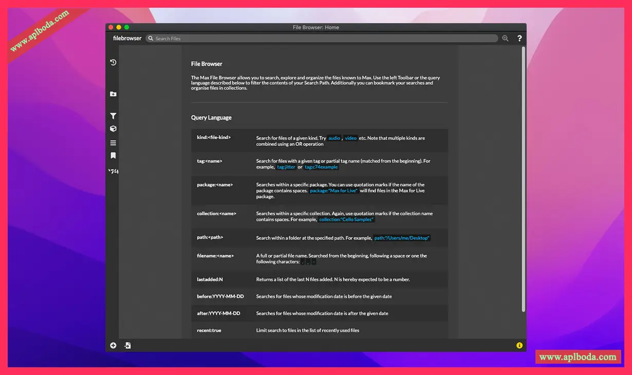Click the 'audio' query example link
This screenshot has height=375, width=632.
(334, 138)
